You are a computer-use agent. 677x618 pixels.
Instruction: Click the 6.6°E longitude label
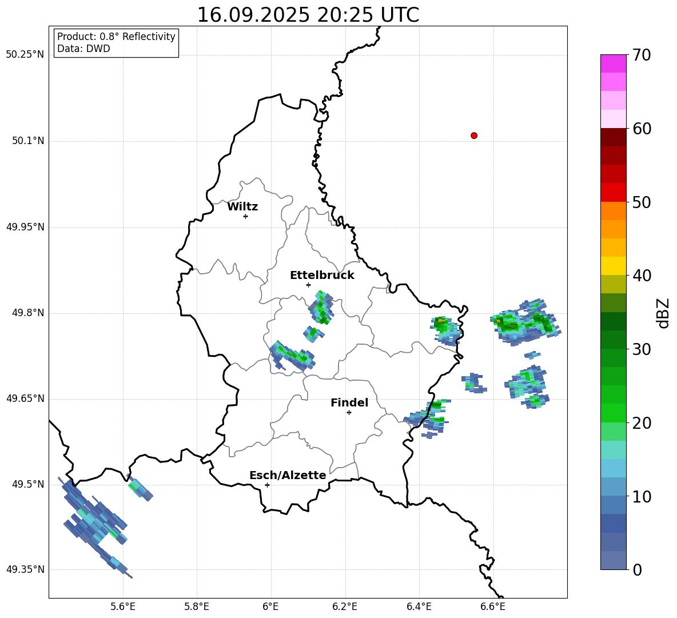click(x=493, y=607)
